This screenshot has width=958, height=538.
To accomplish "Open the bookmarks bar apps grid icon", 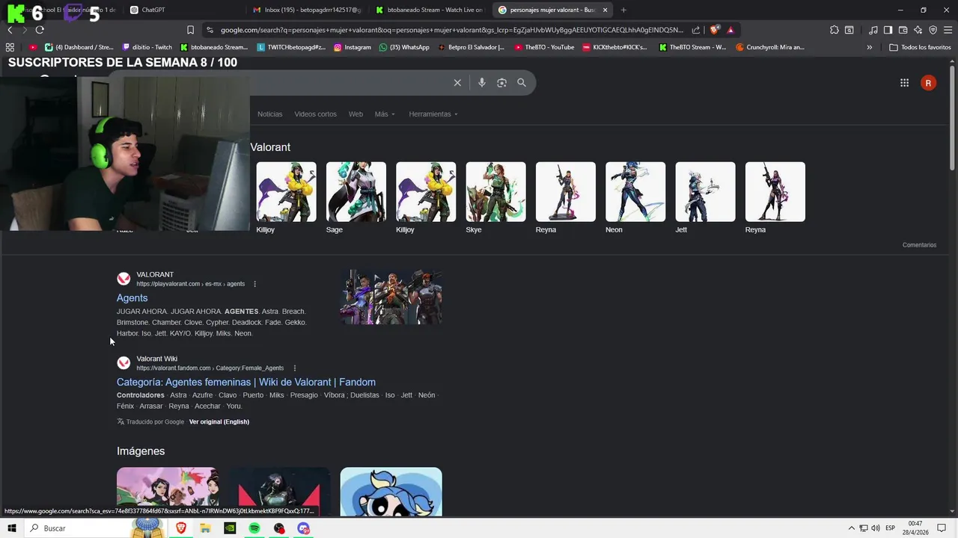I will 10,47.
